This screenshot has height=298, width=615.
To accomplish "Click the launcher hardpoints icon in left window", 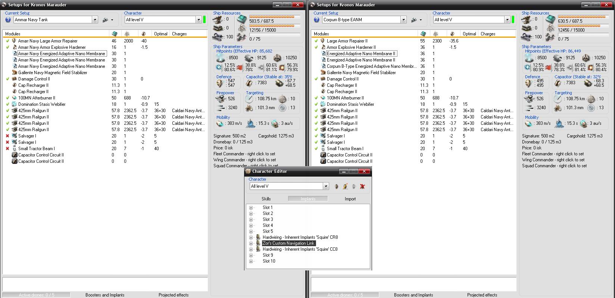I will pyautogui.click(x=218, y=28).
